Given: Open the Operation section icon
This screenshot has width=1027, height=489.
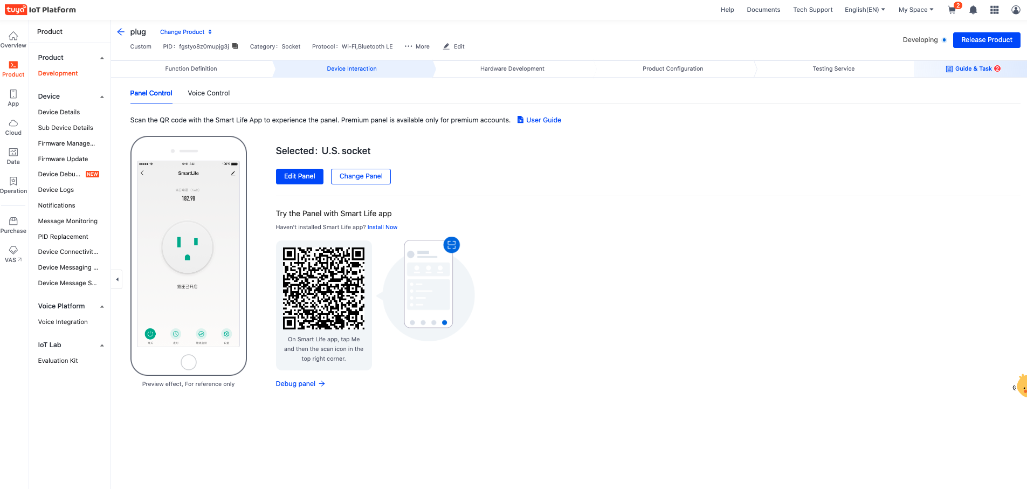Looking at the screenshot, I should click(x=13, y=185).
